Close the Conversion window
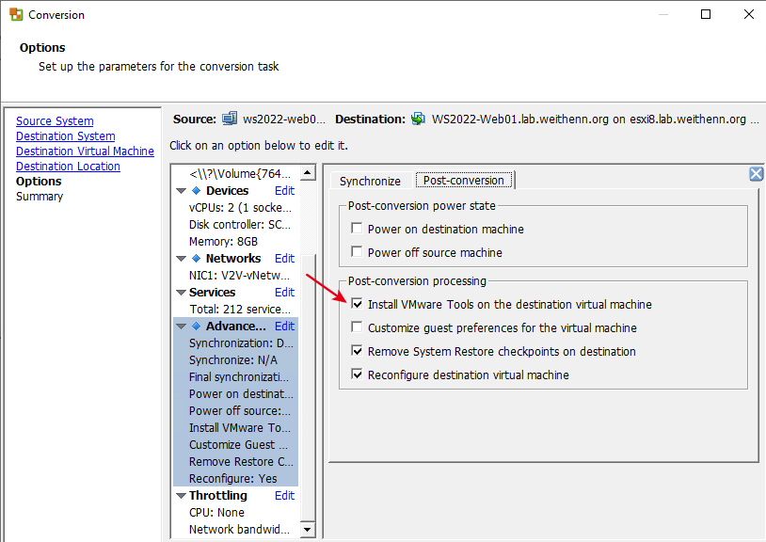The image size is (766, 542). pyautogui.click(x=748, y=14)
